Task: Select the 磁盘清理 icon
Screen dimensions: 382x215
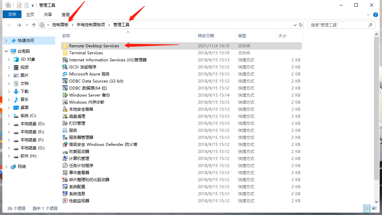Action: click(x=65, y=116)
